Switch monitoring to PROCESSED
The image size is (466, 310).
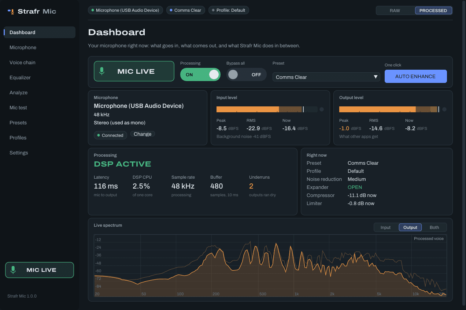point(433,11)
